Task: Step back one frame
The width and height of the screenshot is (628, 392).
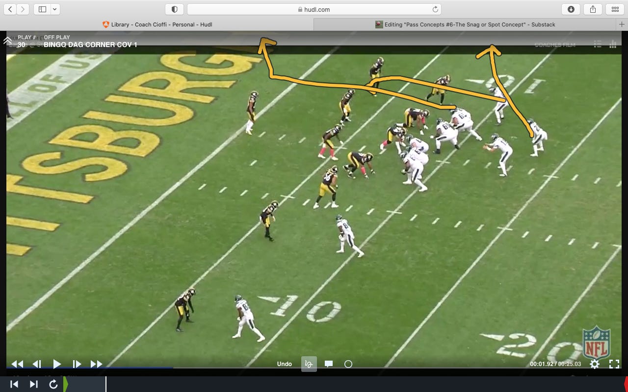Action: (x=37, y=364)
